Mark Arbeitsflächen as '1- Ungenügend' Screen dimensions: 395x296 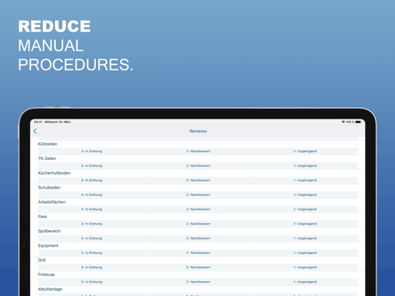point(305,209)
